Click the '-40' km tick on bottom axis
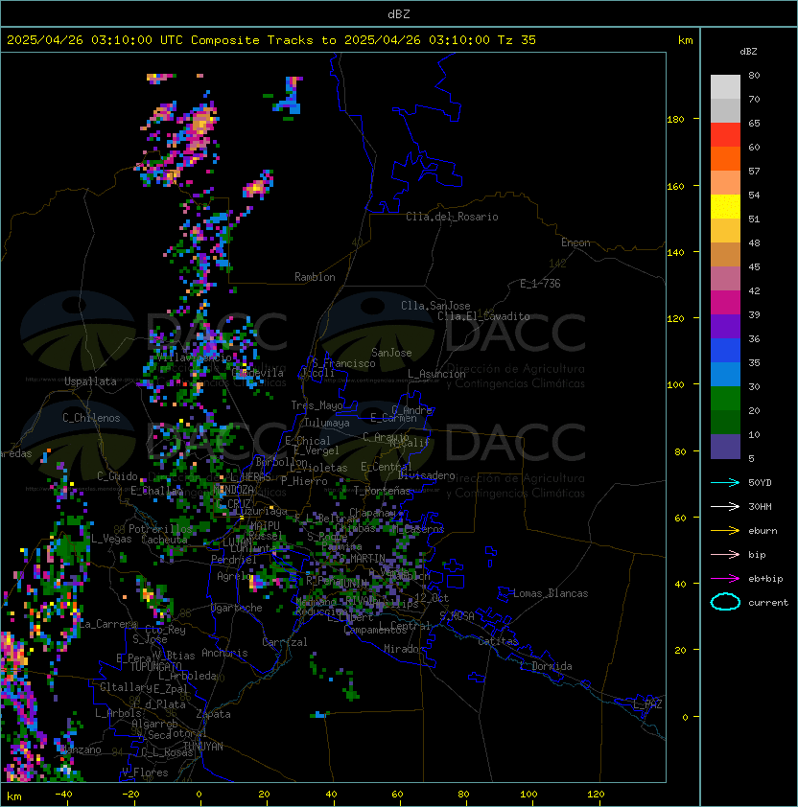The image size is (798, 807). pyautogui.click(x=63, y=795)
